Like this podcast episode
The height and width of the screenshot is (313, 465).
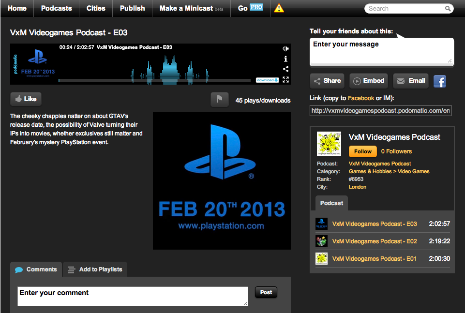point(26,99)
